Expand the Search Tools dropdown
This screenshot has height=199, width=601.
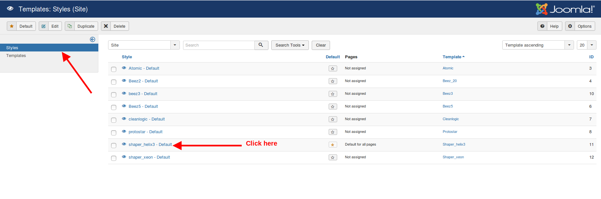click(x=290, y=45)
